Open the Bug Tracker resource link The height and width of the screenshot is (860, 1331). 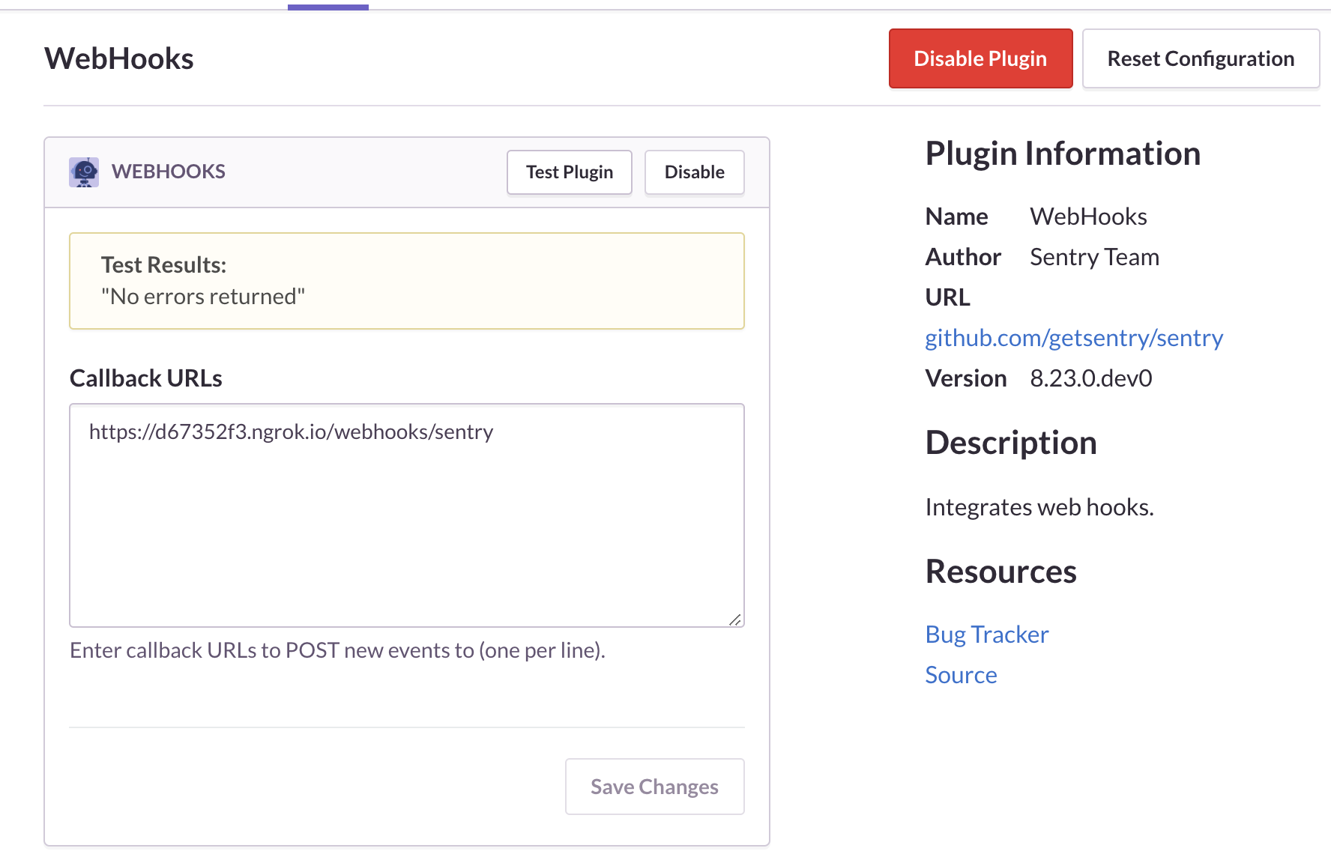coord(987,635)
